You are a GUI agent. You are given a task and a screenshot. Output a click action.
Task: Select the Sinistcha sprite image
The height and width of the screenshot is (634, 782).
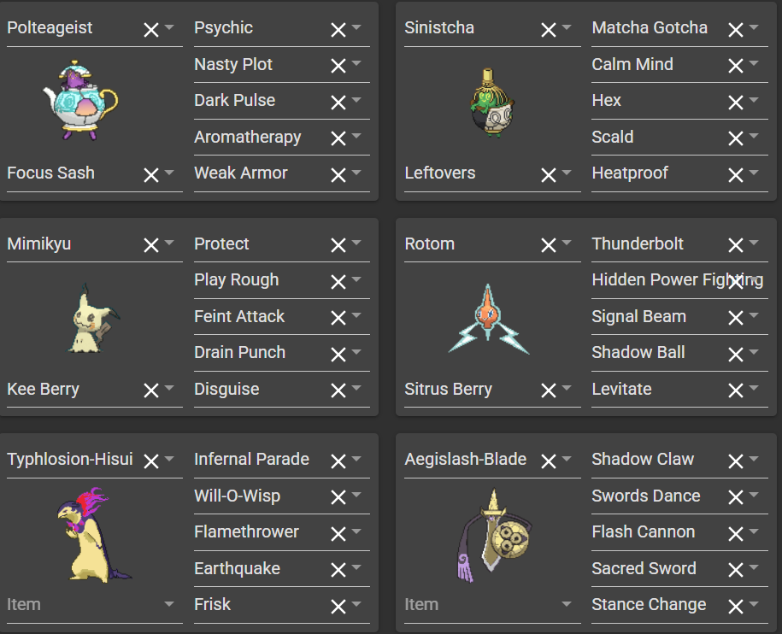491,103
